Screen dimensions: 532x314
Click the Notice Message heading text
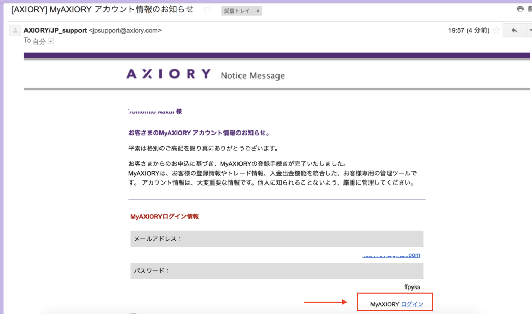pyautogui.click(x=253, y=75)
